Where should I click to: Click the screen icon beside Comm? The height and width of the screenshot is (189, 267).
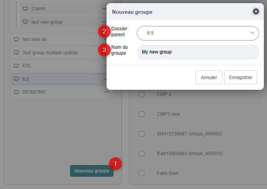(x=25, y=9)
